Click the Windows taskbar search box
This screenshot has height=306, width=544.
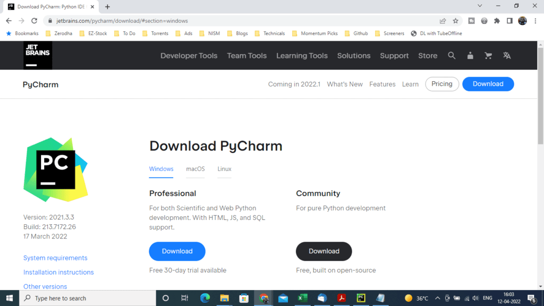pos(88,298)
